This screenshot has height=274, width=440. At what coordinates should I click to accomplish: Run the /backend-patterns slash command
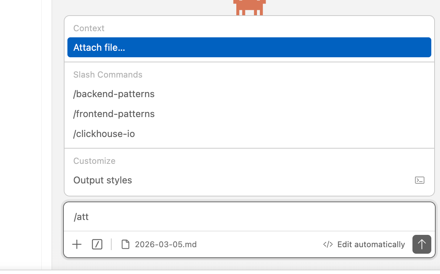pyautogui.click(x=114, y=94)
